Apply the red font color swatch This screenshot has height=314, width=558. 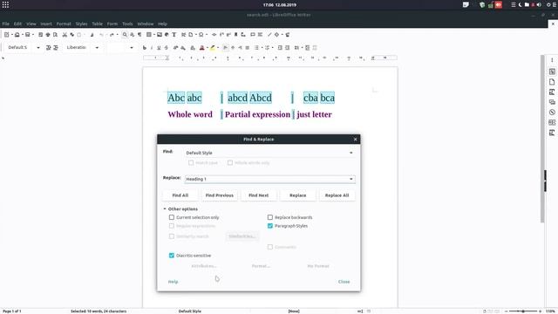coord(201,47)
